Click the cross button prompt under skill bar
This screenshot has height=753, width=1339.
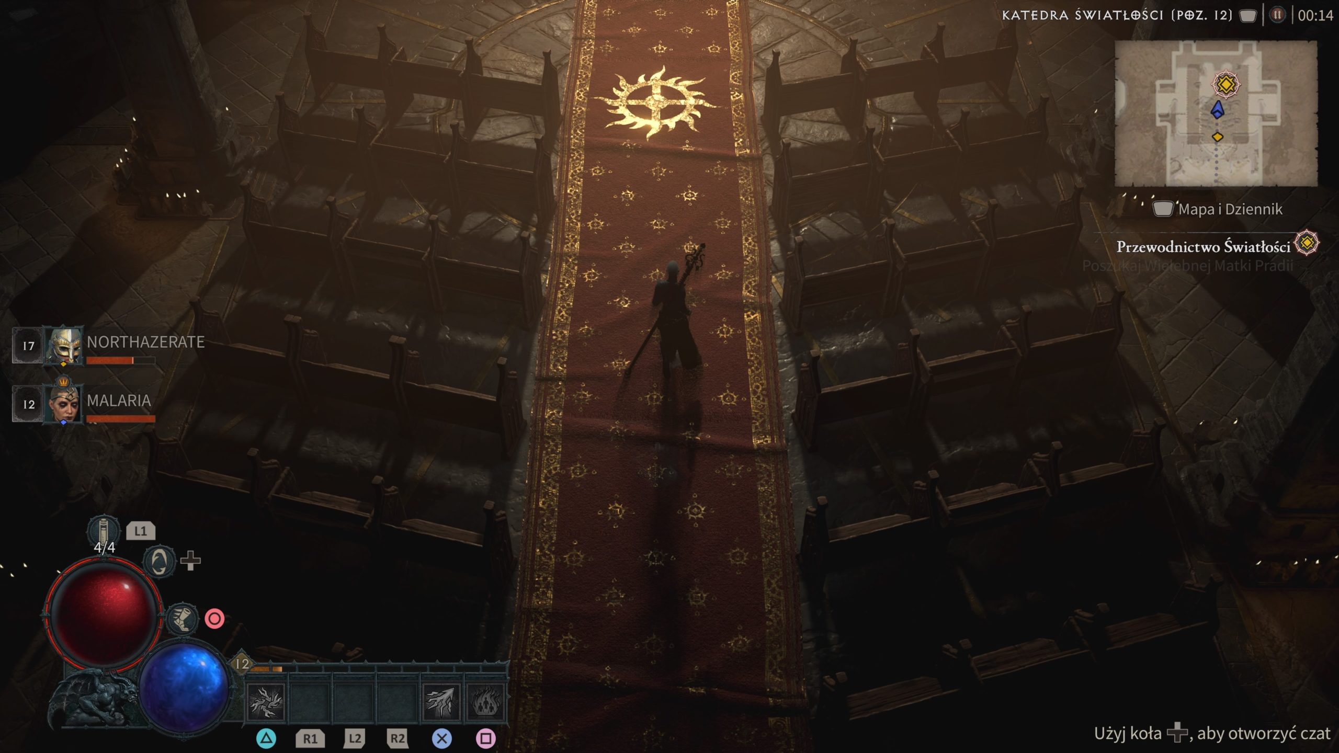tap(442, 738)
